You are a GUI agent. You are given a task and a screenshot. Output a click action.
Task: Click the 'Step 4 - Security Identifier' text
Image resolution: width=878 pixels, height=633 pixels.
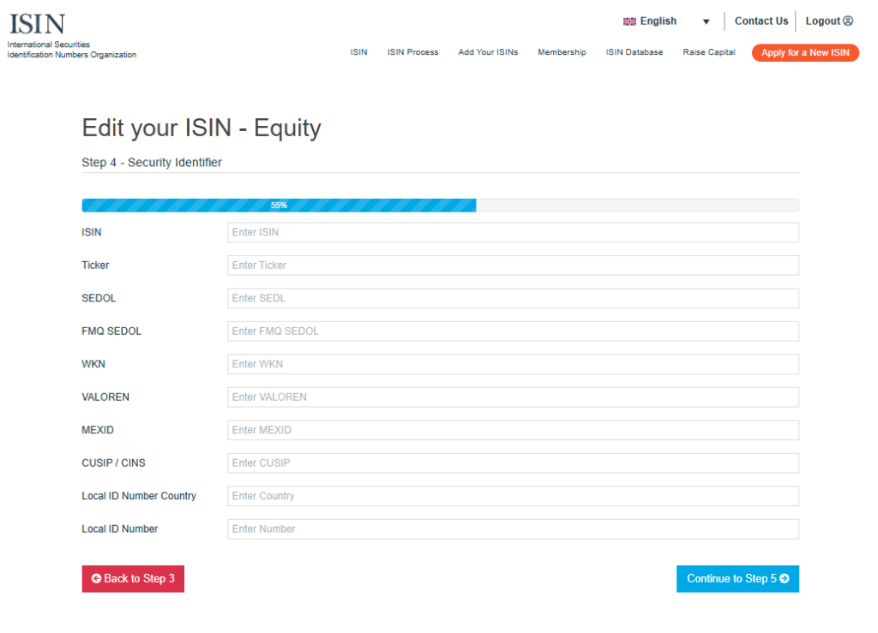[x=152, y=162]
